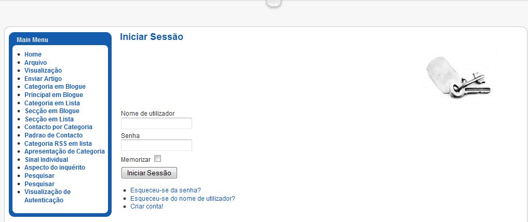Click Sinal Individual in Main Menu
The height and width of the screenshot is (222, 528).
(47, 159)
